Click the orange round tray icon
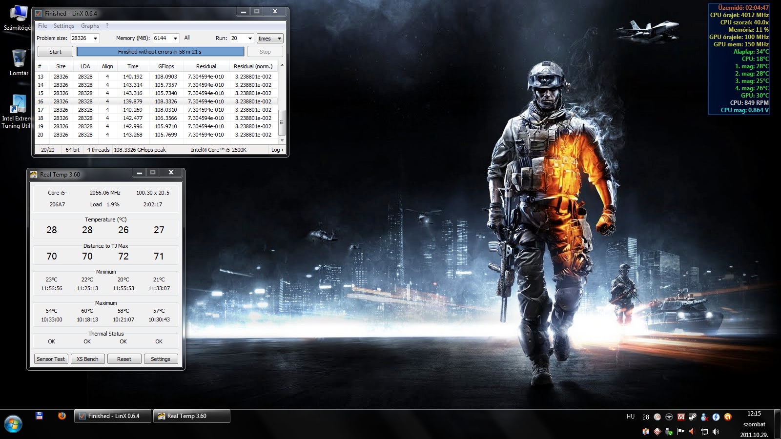The image size is (781, 439). pos(728,417)
